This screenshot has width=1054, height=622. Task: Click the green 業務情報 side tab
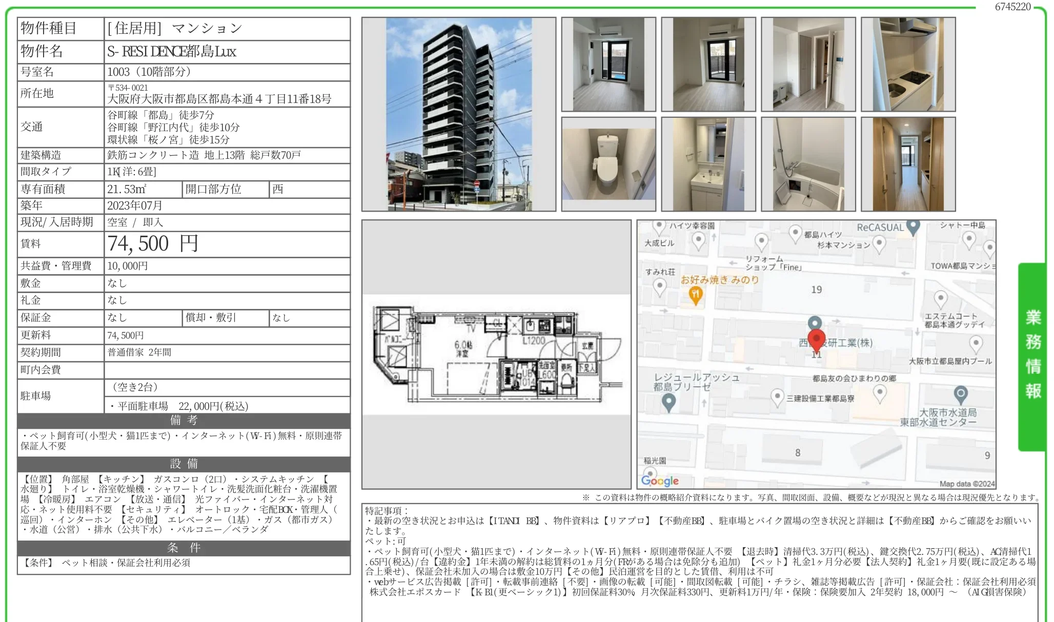coord(1032,357)
